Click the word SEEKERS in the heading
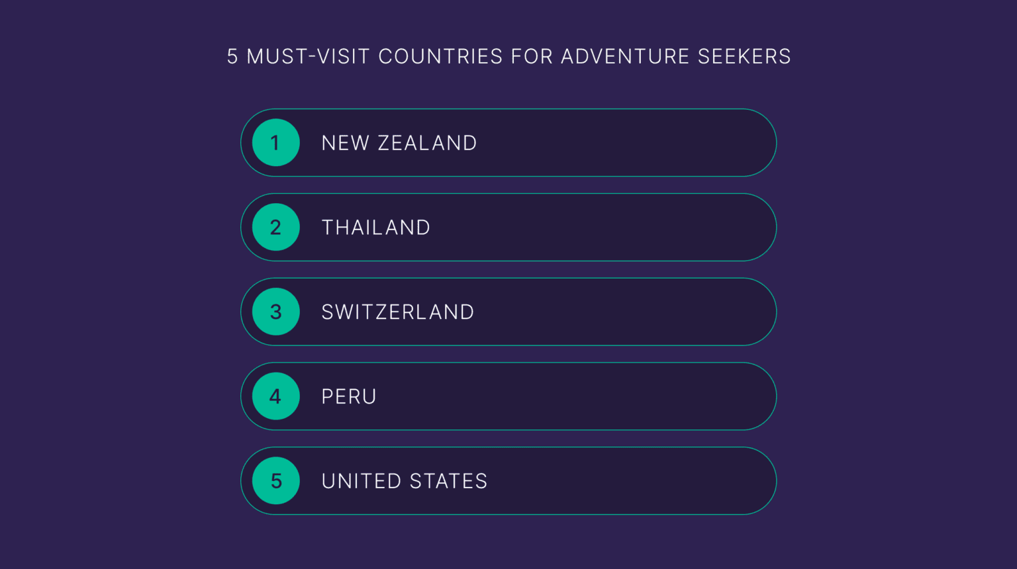 coord(744,57)
